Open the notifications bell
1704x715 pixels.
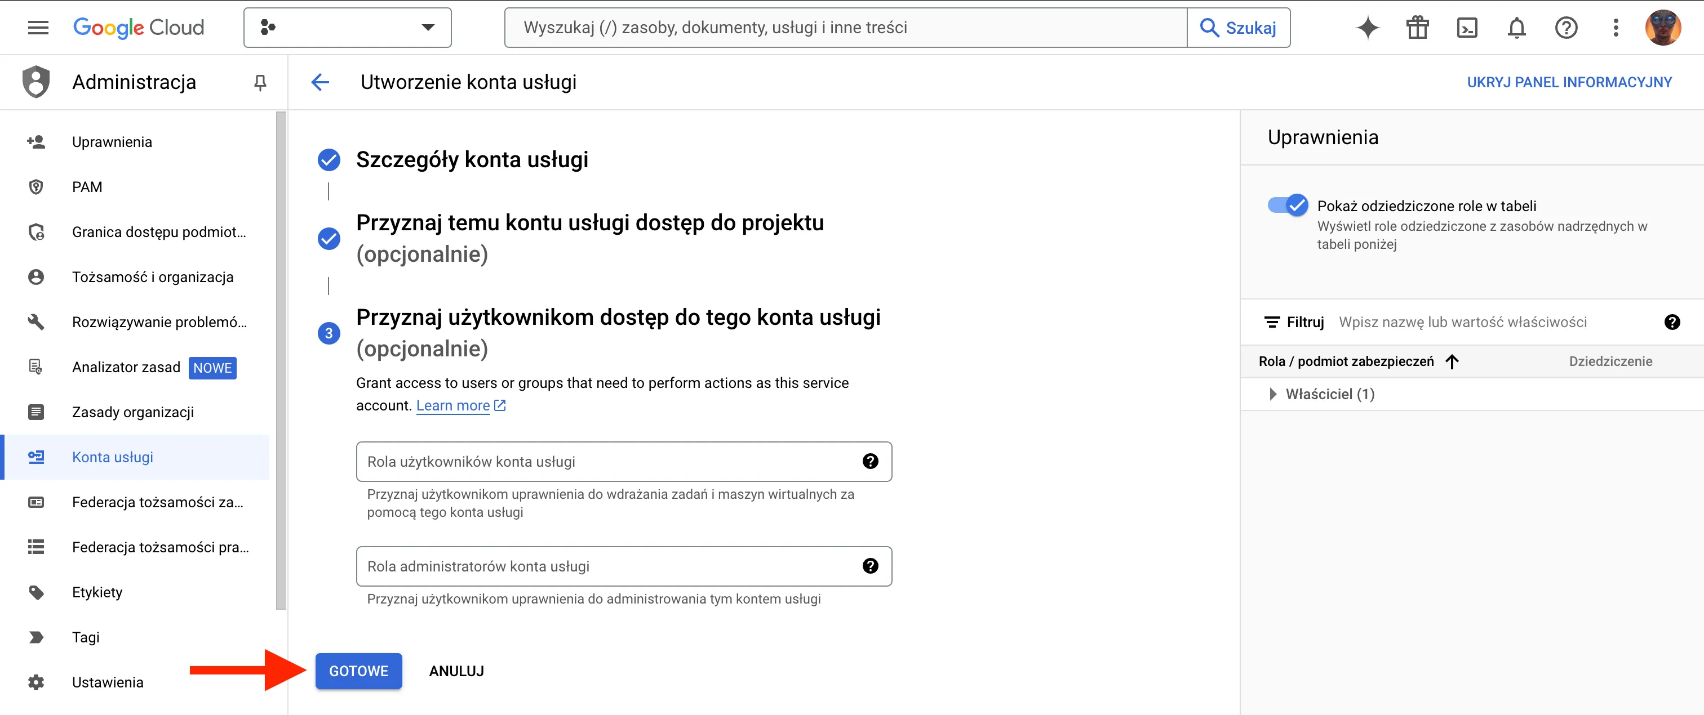click(x=1516, y=28)
